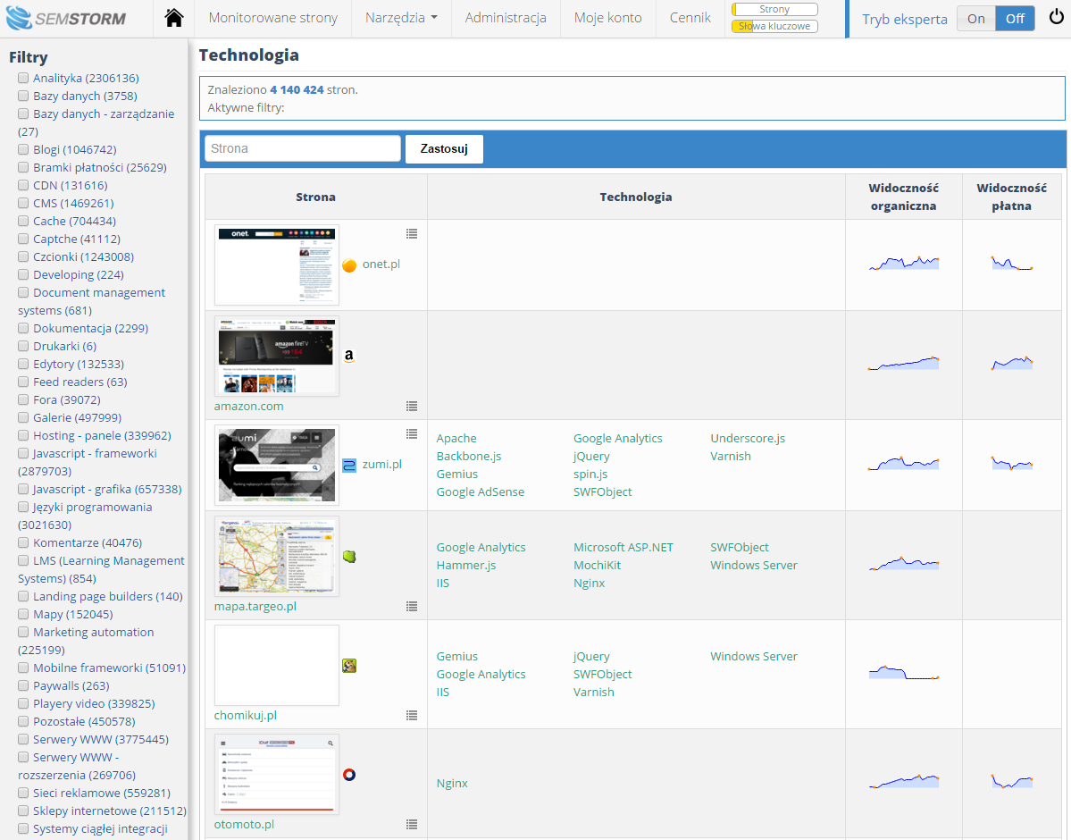This screenshot has width=1071, height=840.
Task: Enable the Czcionki filter
Action: click(23, 256)
